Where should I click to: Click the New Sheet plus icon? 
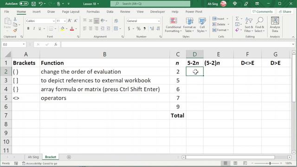(x=69, y=157)
